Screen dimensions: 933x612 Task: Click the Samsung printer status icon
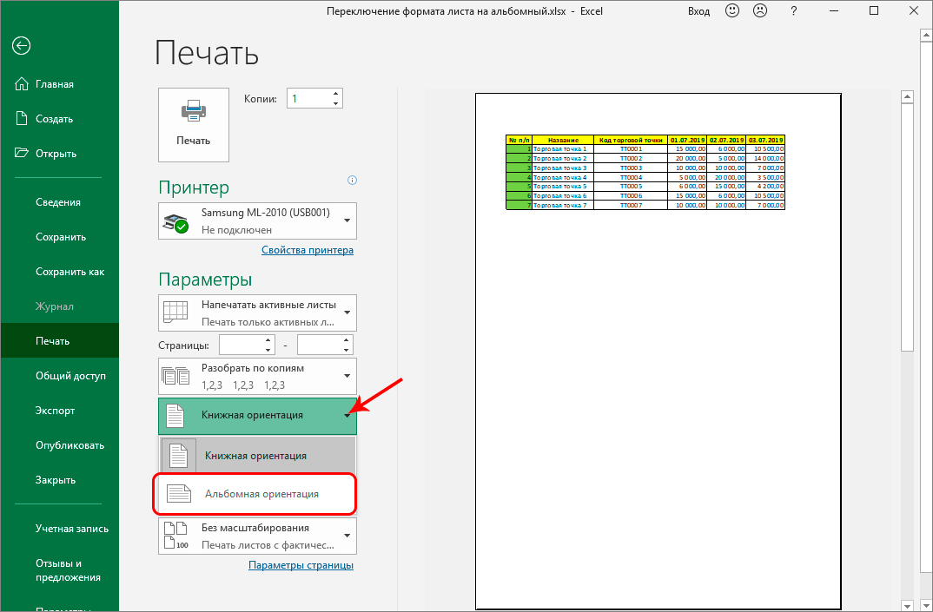[x=175, y=223]
